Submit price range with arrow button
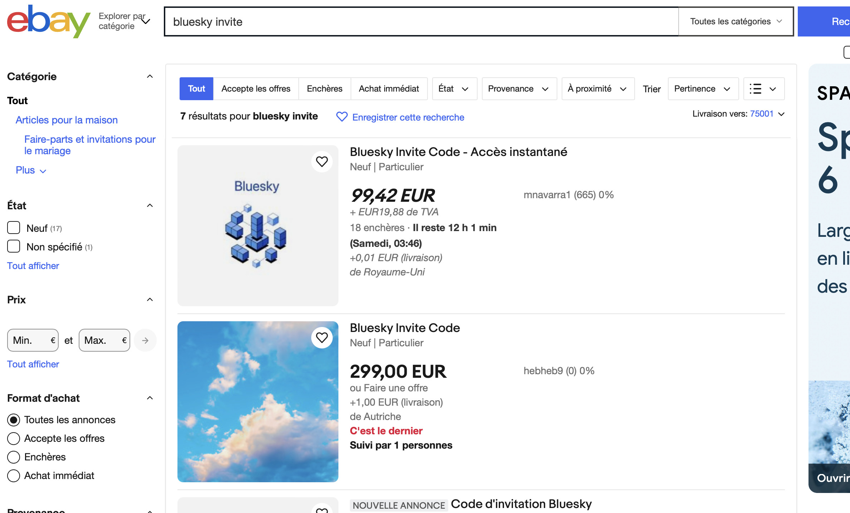The width and height of the screenshot is (850, 513). [x=145, y=340]
